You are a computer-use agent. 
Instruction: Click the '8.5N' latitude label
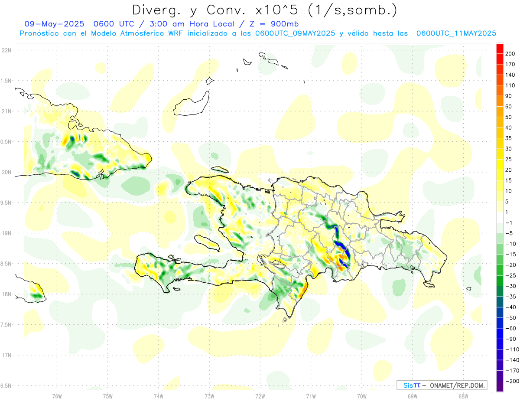pos(6,264)
